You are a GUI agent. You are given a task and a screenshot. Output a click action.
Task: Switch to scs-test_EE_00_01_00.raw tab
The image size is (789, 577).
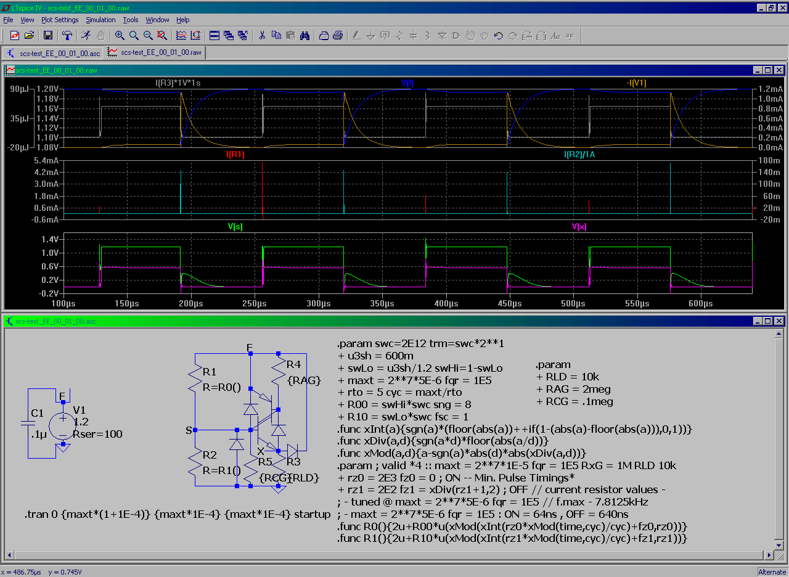pyautogui.click(x=155, y=52)
